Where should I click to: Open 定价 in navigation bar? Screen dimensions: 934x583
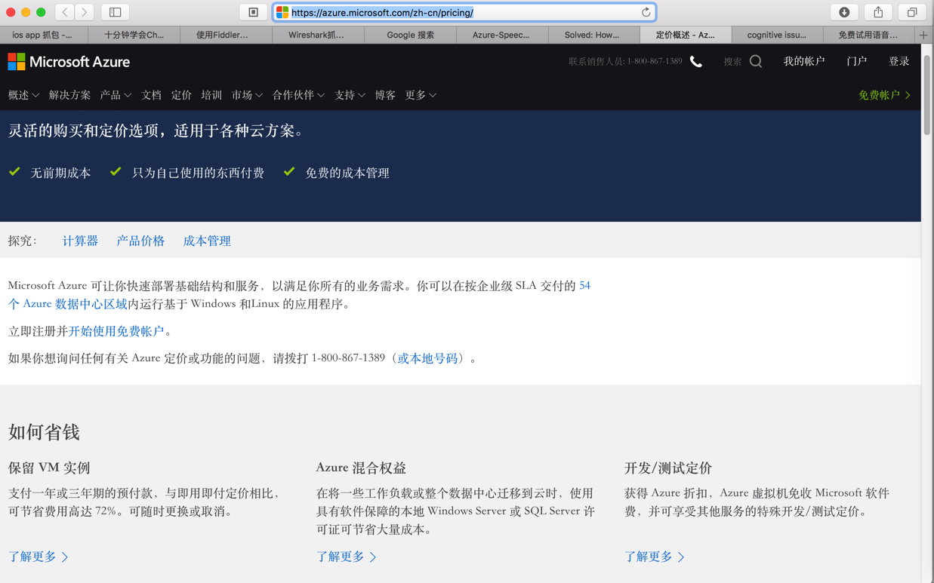click(x=181, y=95)
